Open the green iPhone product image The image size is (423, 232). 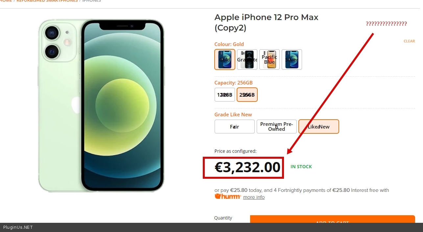pyautogui.click(x=101, y=105)
